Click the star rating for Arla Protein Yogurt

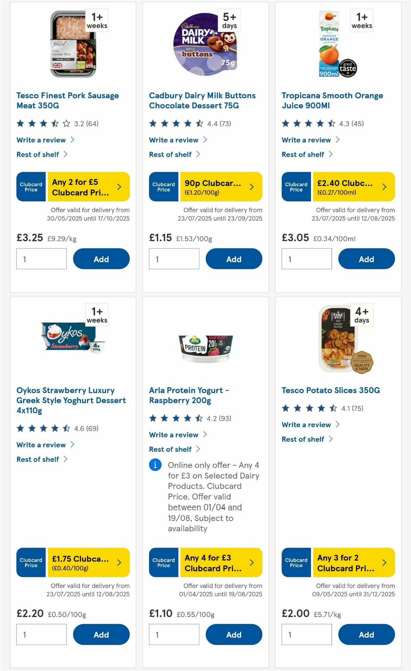175,419
